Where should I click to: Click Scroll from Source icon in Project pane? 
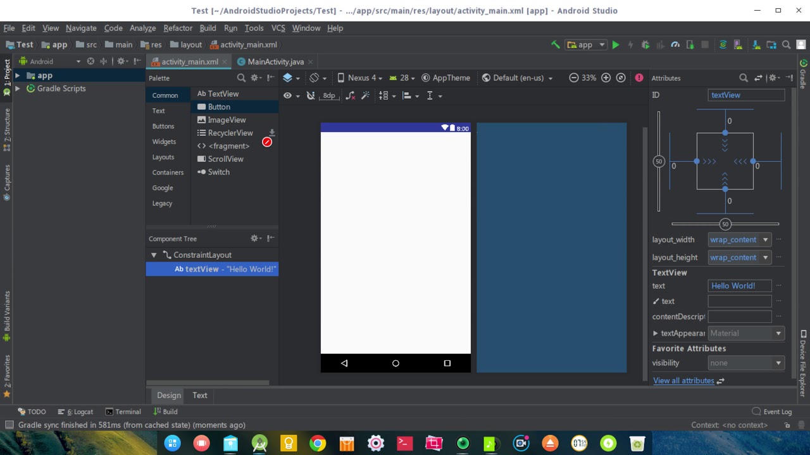[x=90, y=61]
